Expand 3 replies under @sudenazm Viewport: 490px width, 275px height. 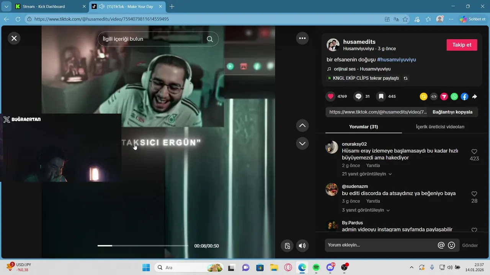(x=366, y=210)
